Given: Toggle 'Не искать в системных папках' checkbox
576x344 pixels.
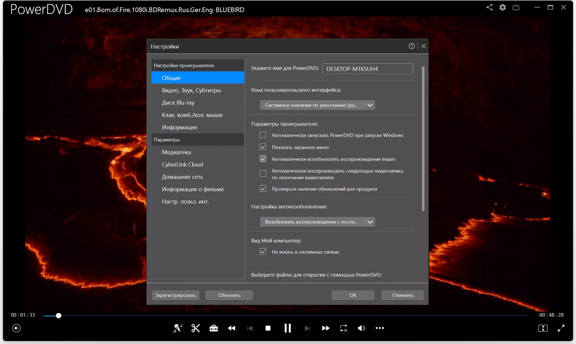Looking at the screenshot, I should [263, 252].
